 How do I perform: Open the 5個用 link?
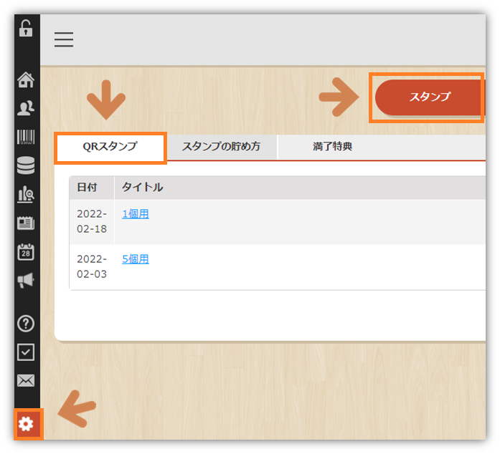pyautogui.click(x=136, y=259)
